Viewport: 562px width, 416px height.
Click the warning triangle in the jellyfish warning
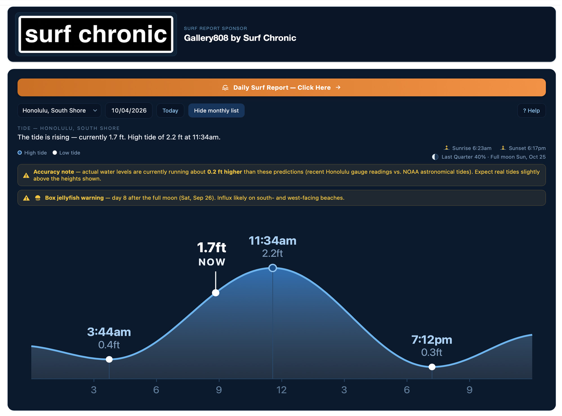[26, 198]
